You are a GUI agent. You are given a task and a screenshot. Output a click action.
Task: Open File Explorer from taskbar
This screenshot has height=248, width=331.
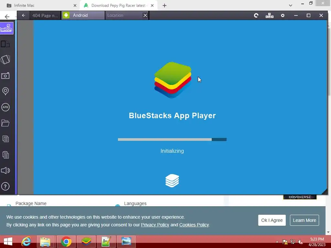[x=45, y=242]
